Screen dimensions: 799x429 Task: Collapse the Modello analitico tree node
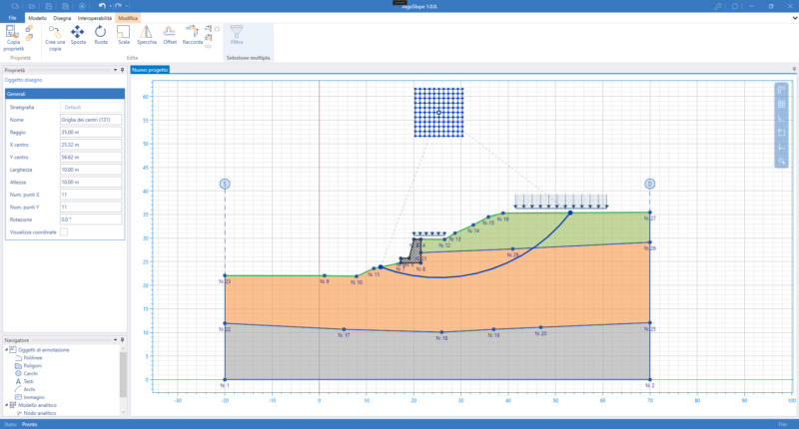coord(7,405)
